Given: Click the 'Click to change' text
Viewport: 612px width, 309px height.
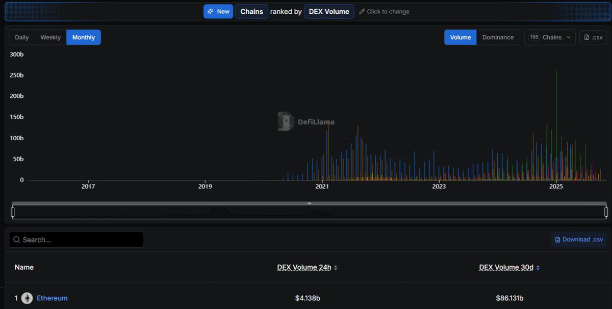Looking at the screenshot, I should click(388, 11).
